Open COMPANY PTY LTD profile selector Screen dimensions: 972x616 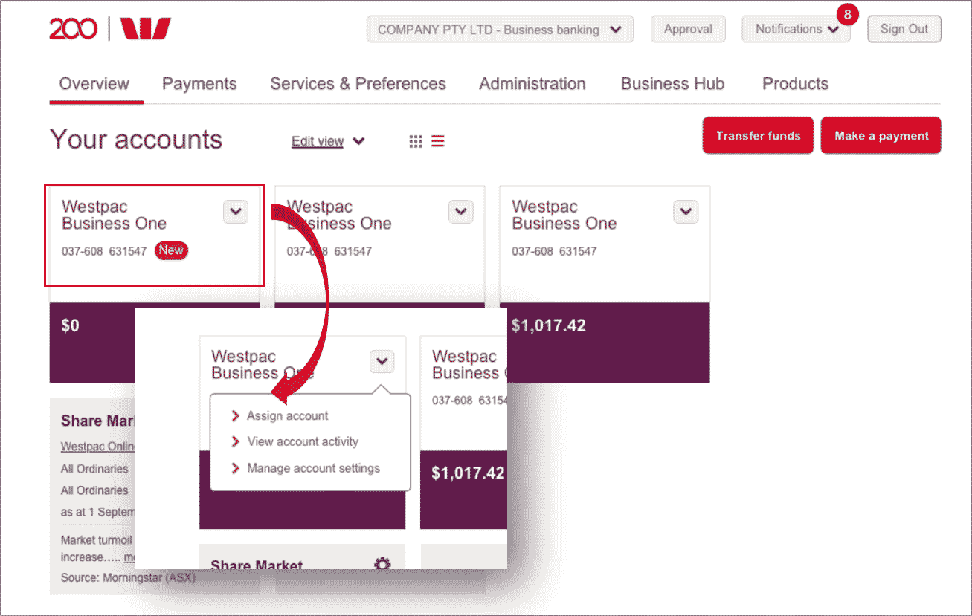point(500,30)
